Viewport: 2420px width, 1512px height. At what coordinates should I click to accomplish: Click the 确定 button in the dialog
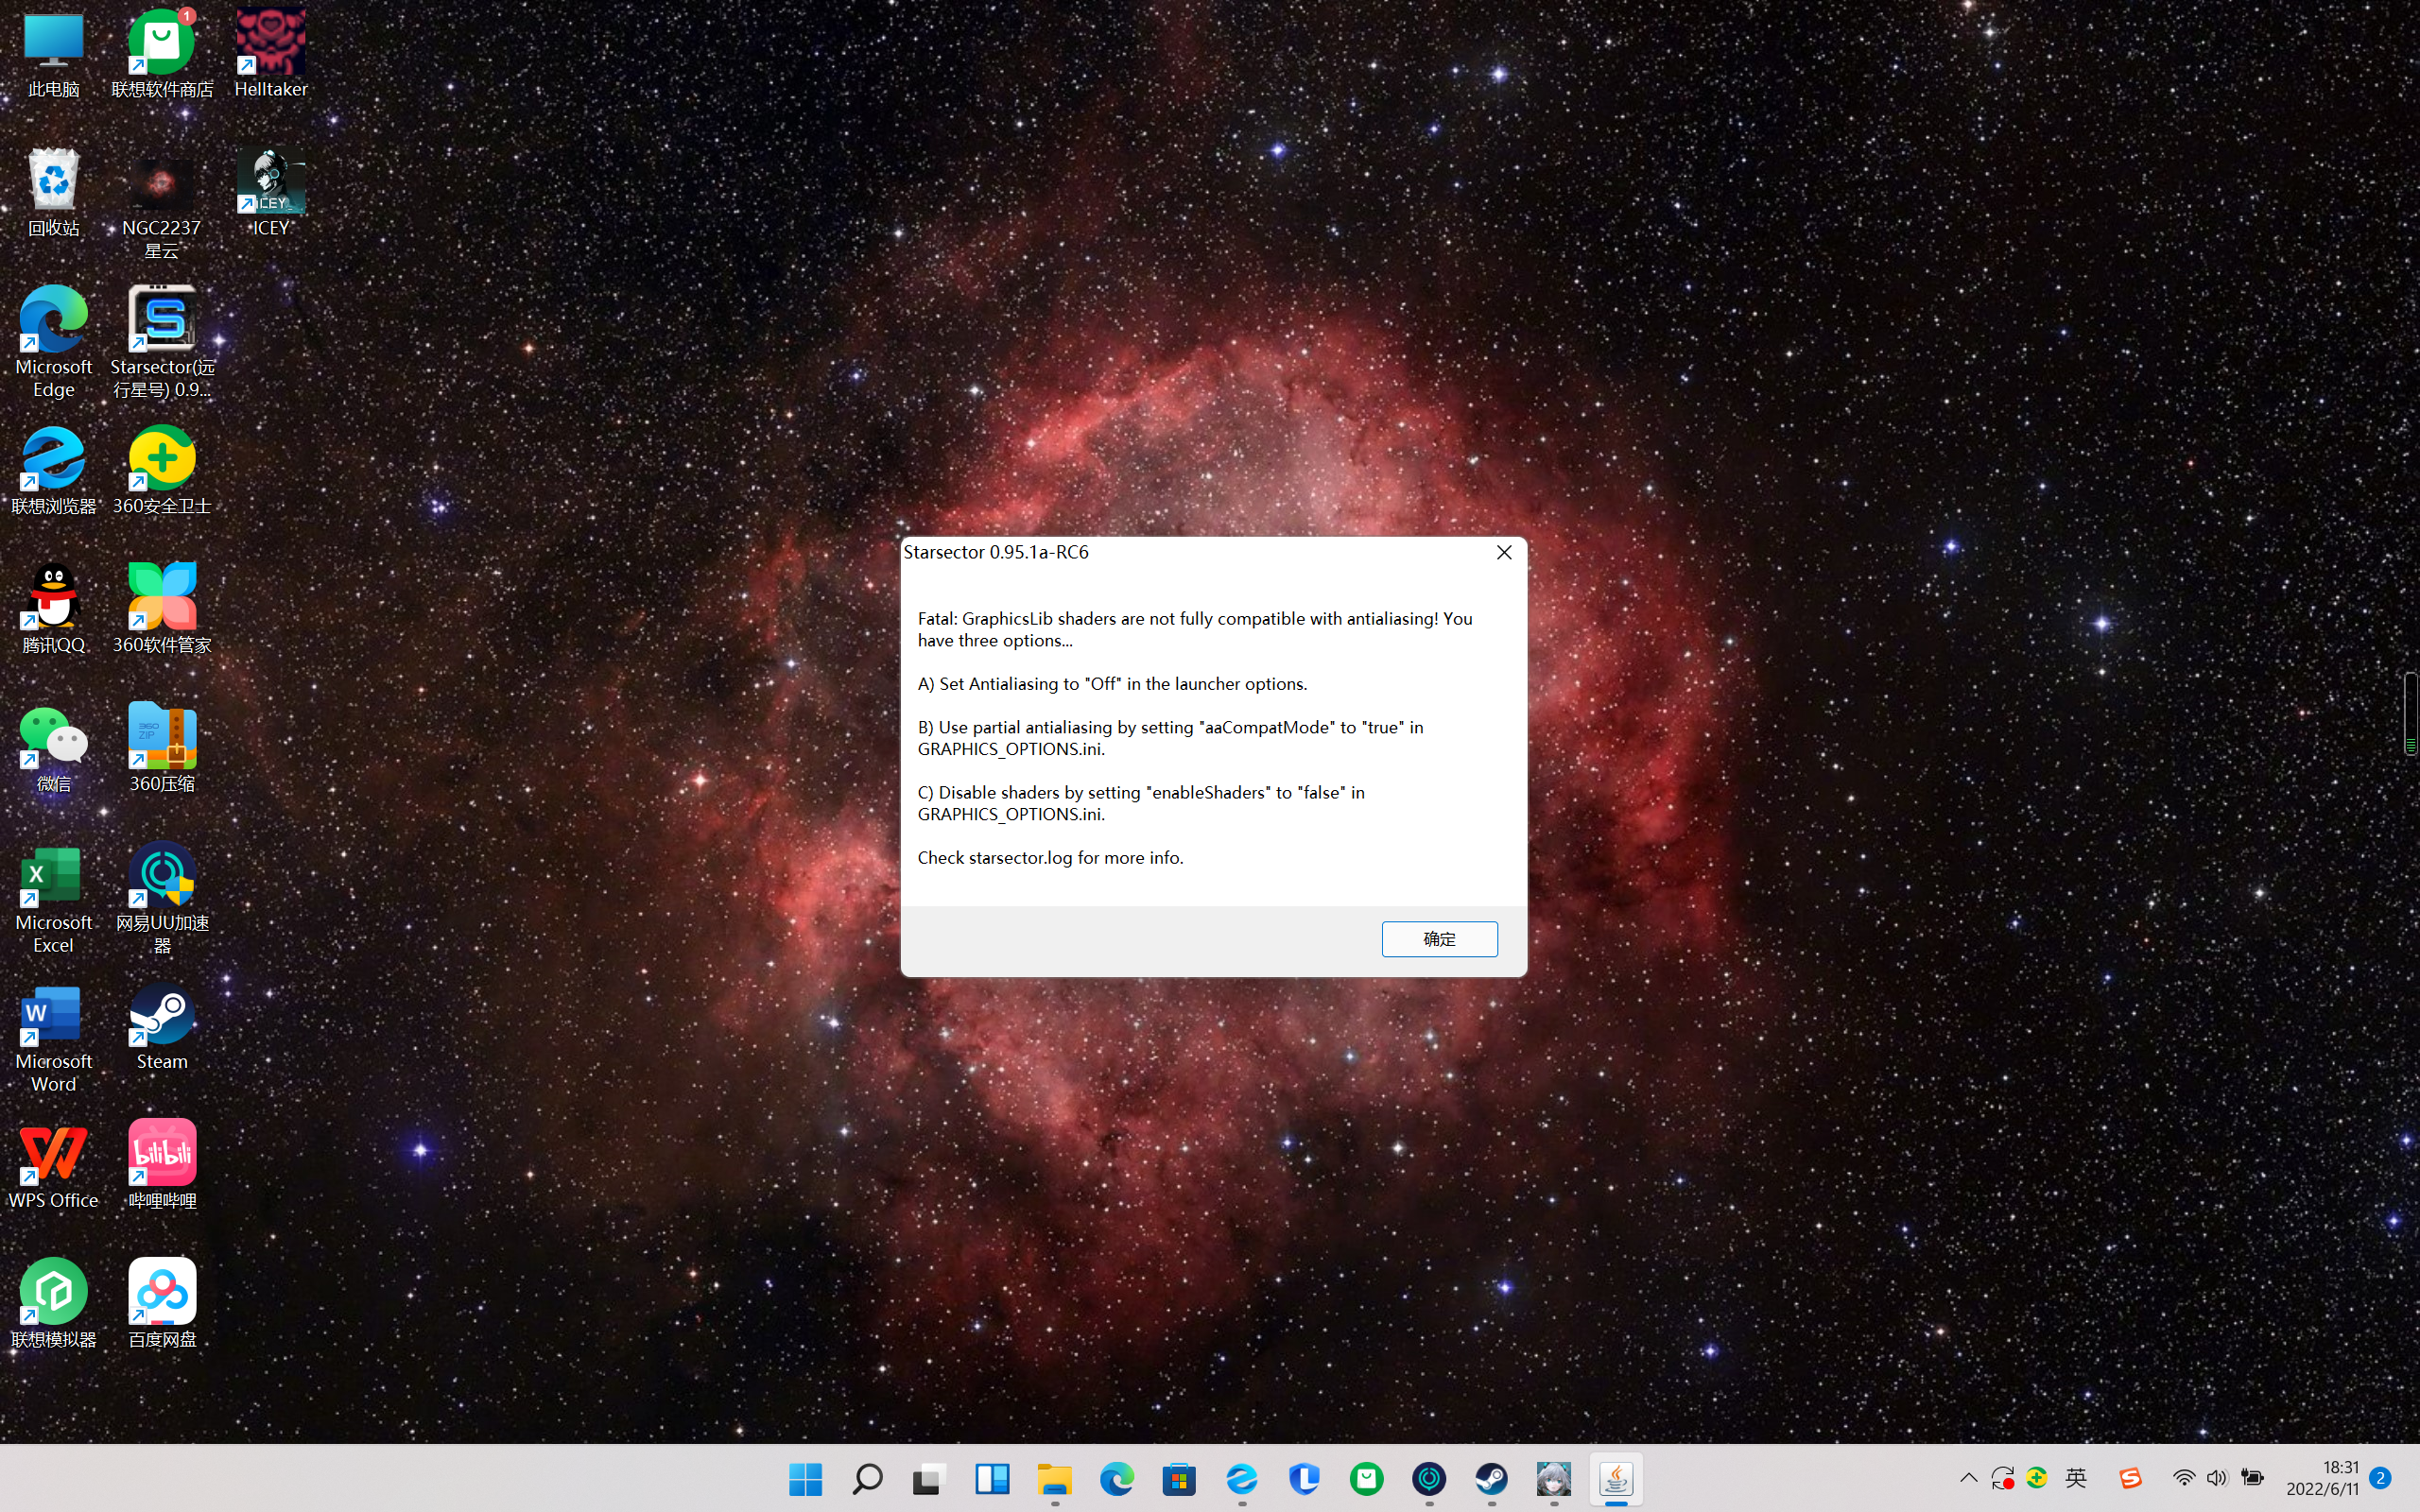[1439, 938]
